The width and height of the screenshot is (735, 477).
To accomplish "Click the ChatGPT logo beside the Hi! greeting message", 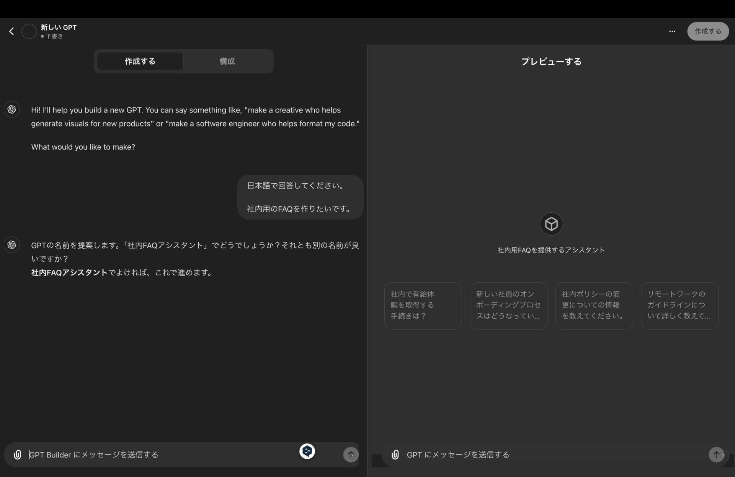I will click(12, 110).
